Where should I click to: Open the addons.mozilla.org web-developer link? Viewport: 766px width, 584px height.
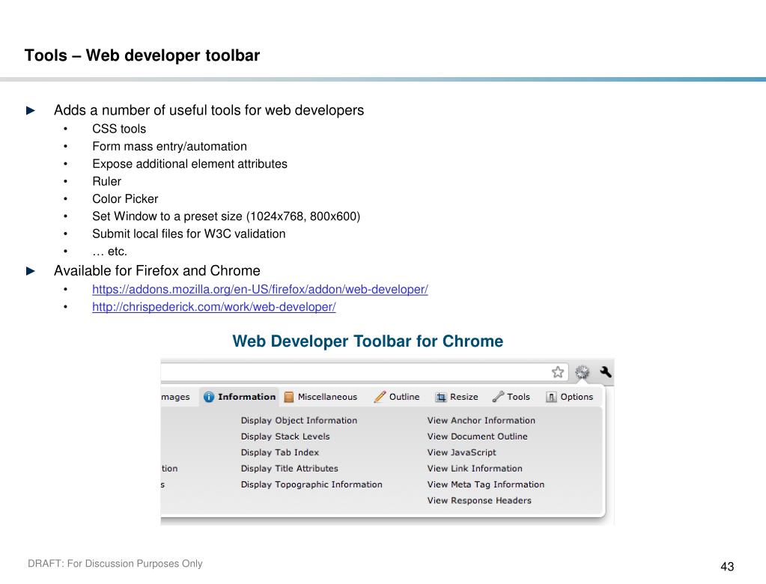coord(260,290)
